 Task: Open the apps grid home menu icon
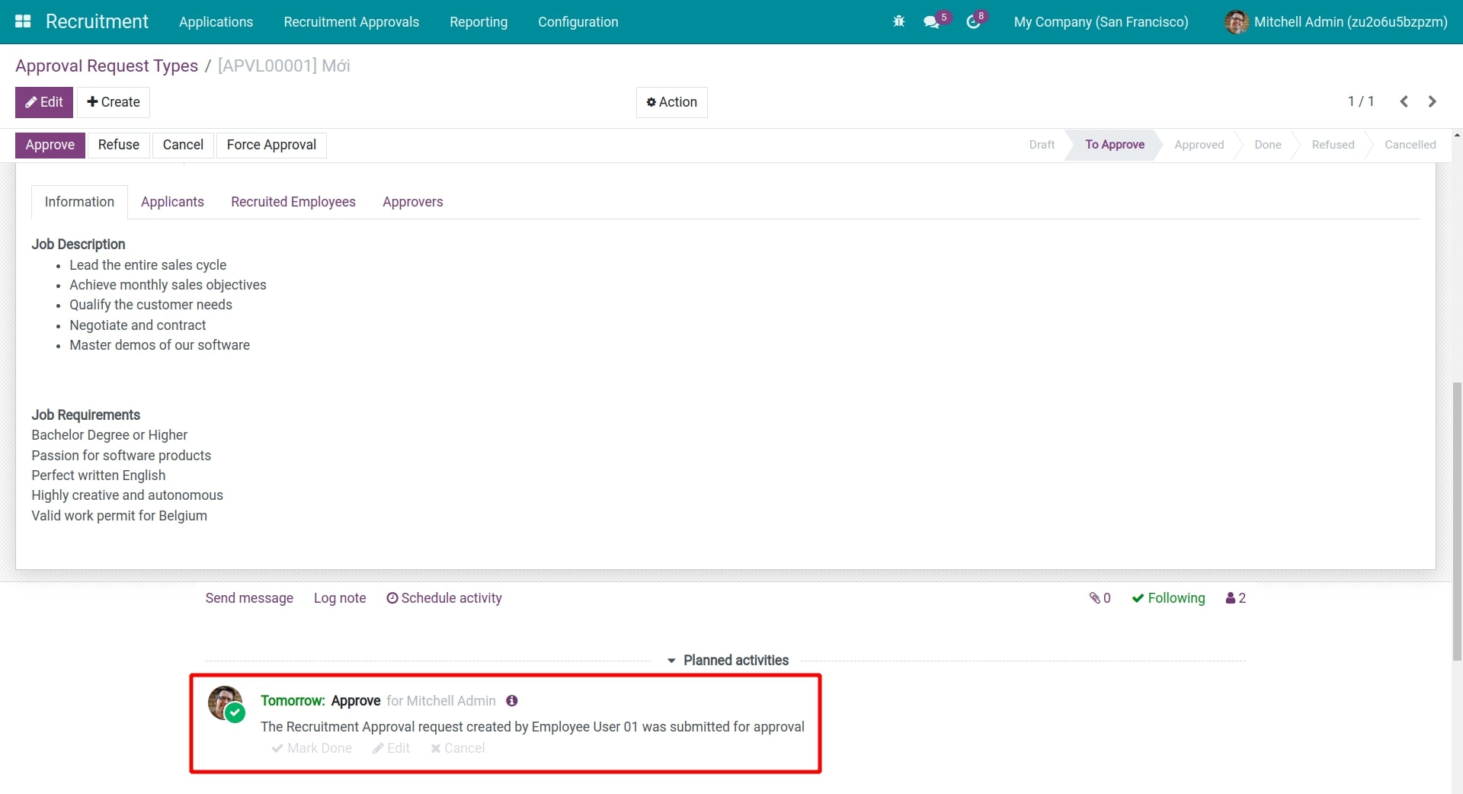click(23, 21)
